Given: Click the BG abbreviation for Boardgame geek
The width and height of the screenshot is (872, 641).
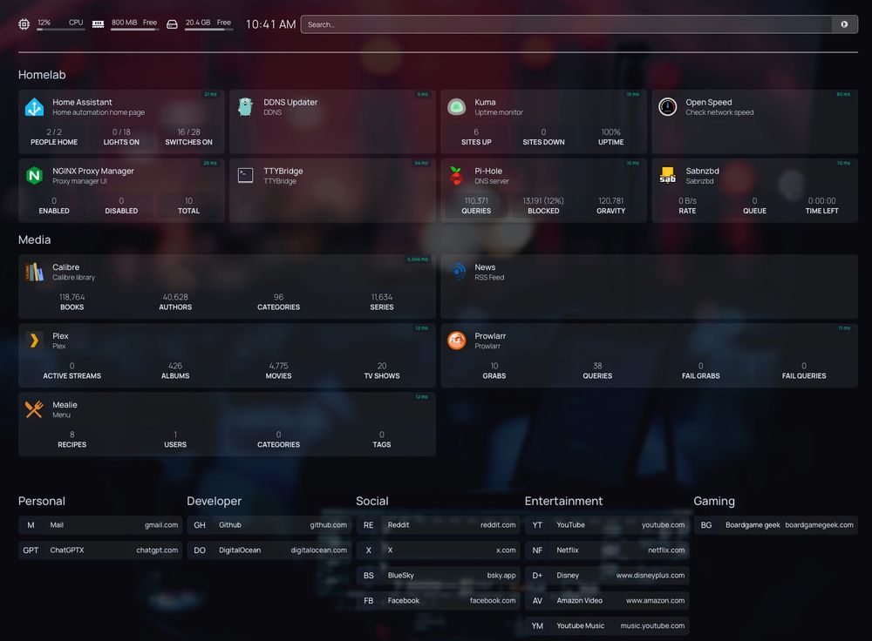Looking at the screenshot, I should pyautogui.click(x=706, y=525).
